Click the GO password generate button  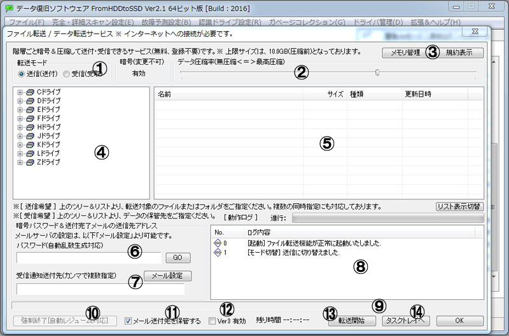178,258
